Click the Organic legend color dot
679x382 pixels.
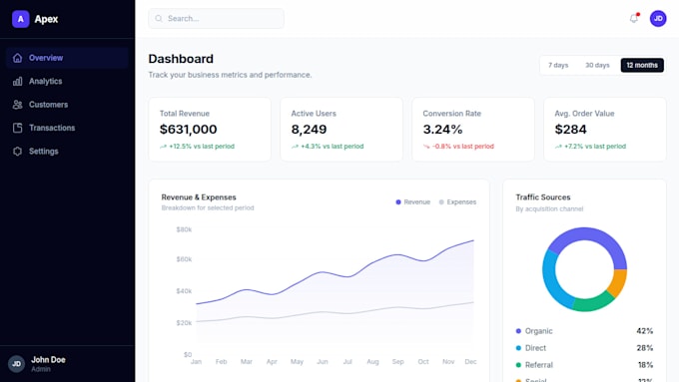518,331
